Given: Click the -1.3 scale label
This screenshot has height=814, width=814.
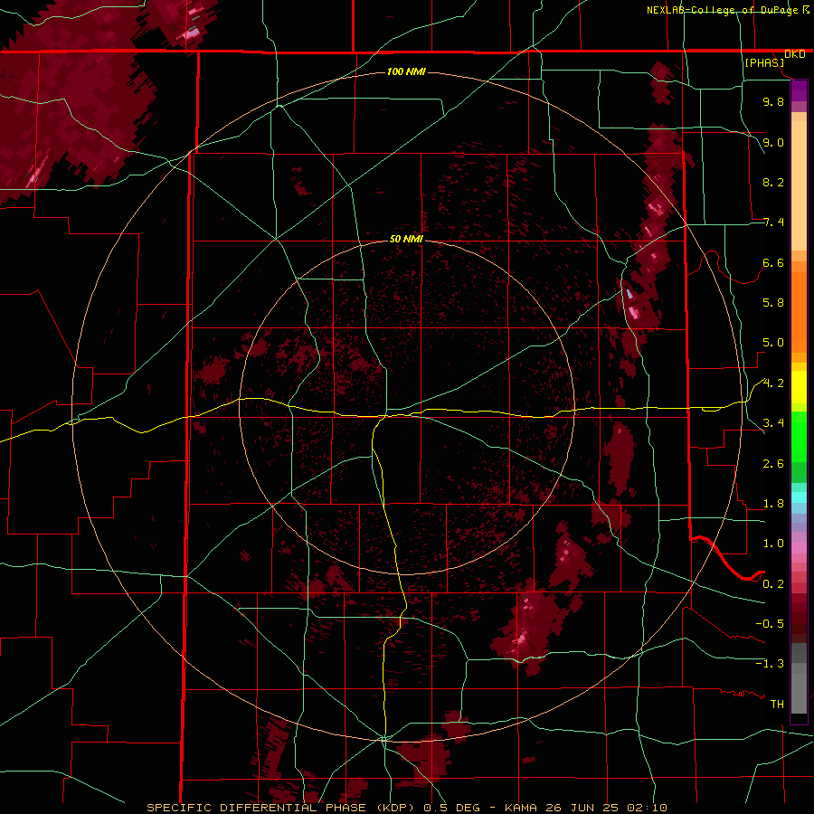Looking at the screenshot, I should point(770,664).
